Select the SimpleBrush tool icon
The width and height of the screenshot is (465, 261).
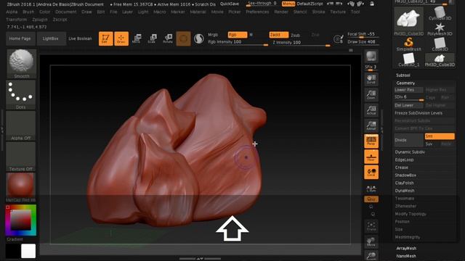click(408, 44)
